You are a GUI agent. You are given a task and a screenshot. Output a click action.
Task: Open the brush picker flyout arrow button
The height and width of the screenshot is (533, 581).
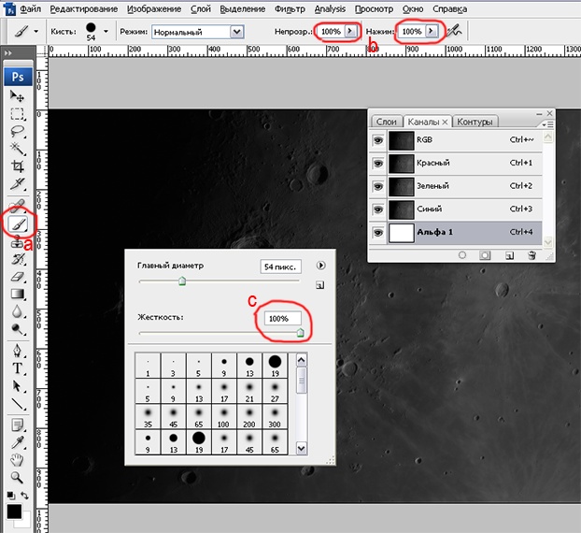321,266
